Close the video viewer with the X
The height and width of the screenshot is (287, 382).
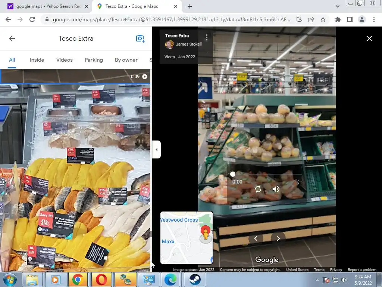pyautogui.click(x=369, y=38)
